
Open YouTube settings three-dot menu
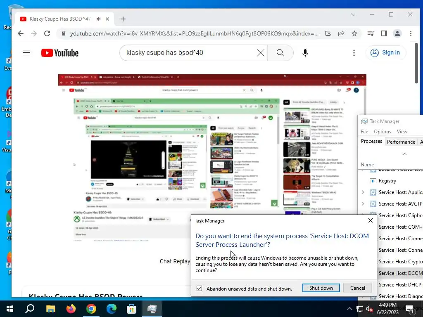point(354,53)
